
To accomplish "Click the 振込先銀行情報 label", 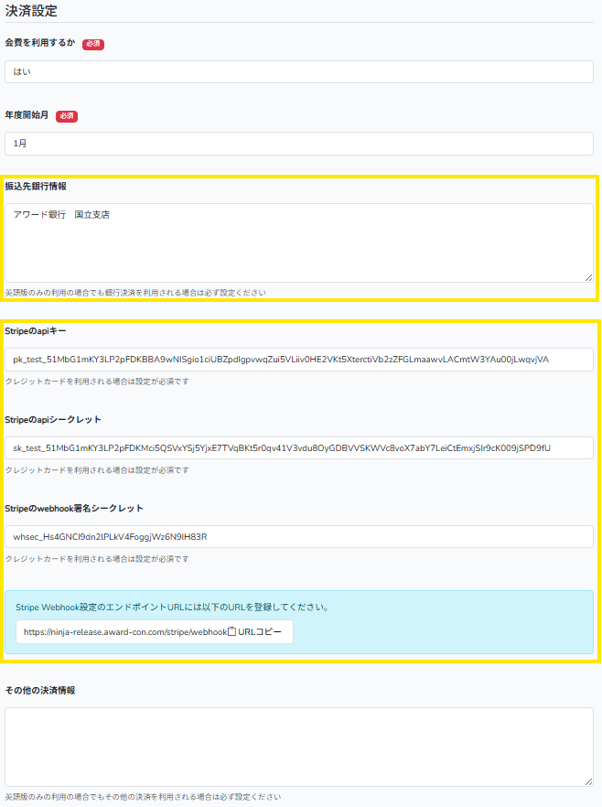I will tap(36, 187).
